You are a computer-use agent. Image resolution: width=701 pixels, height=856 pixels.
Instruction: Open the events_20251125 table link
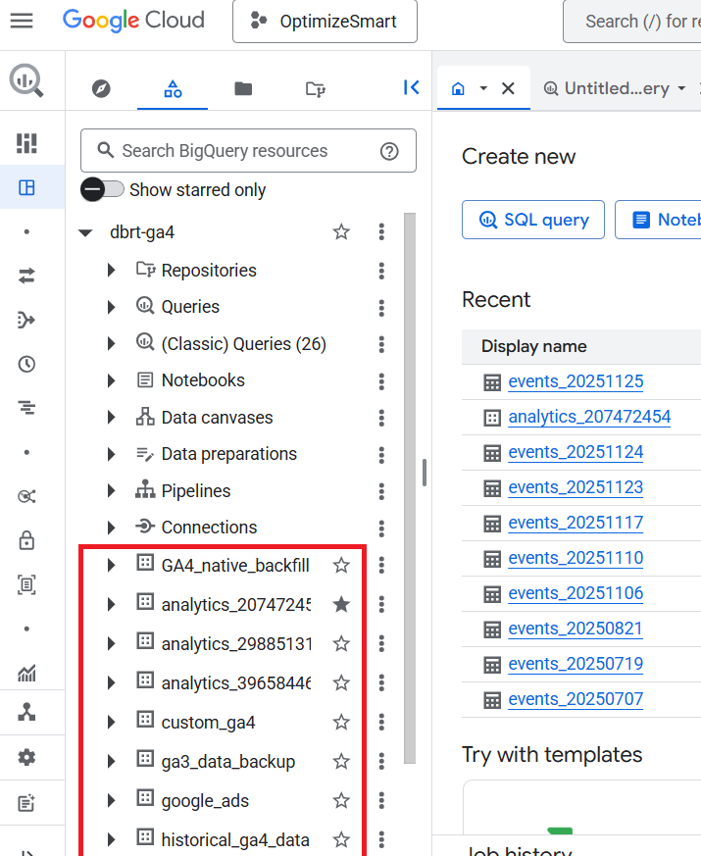tap(576, 381)
